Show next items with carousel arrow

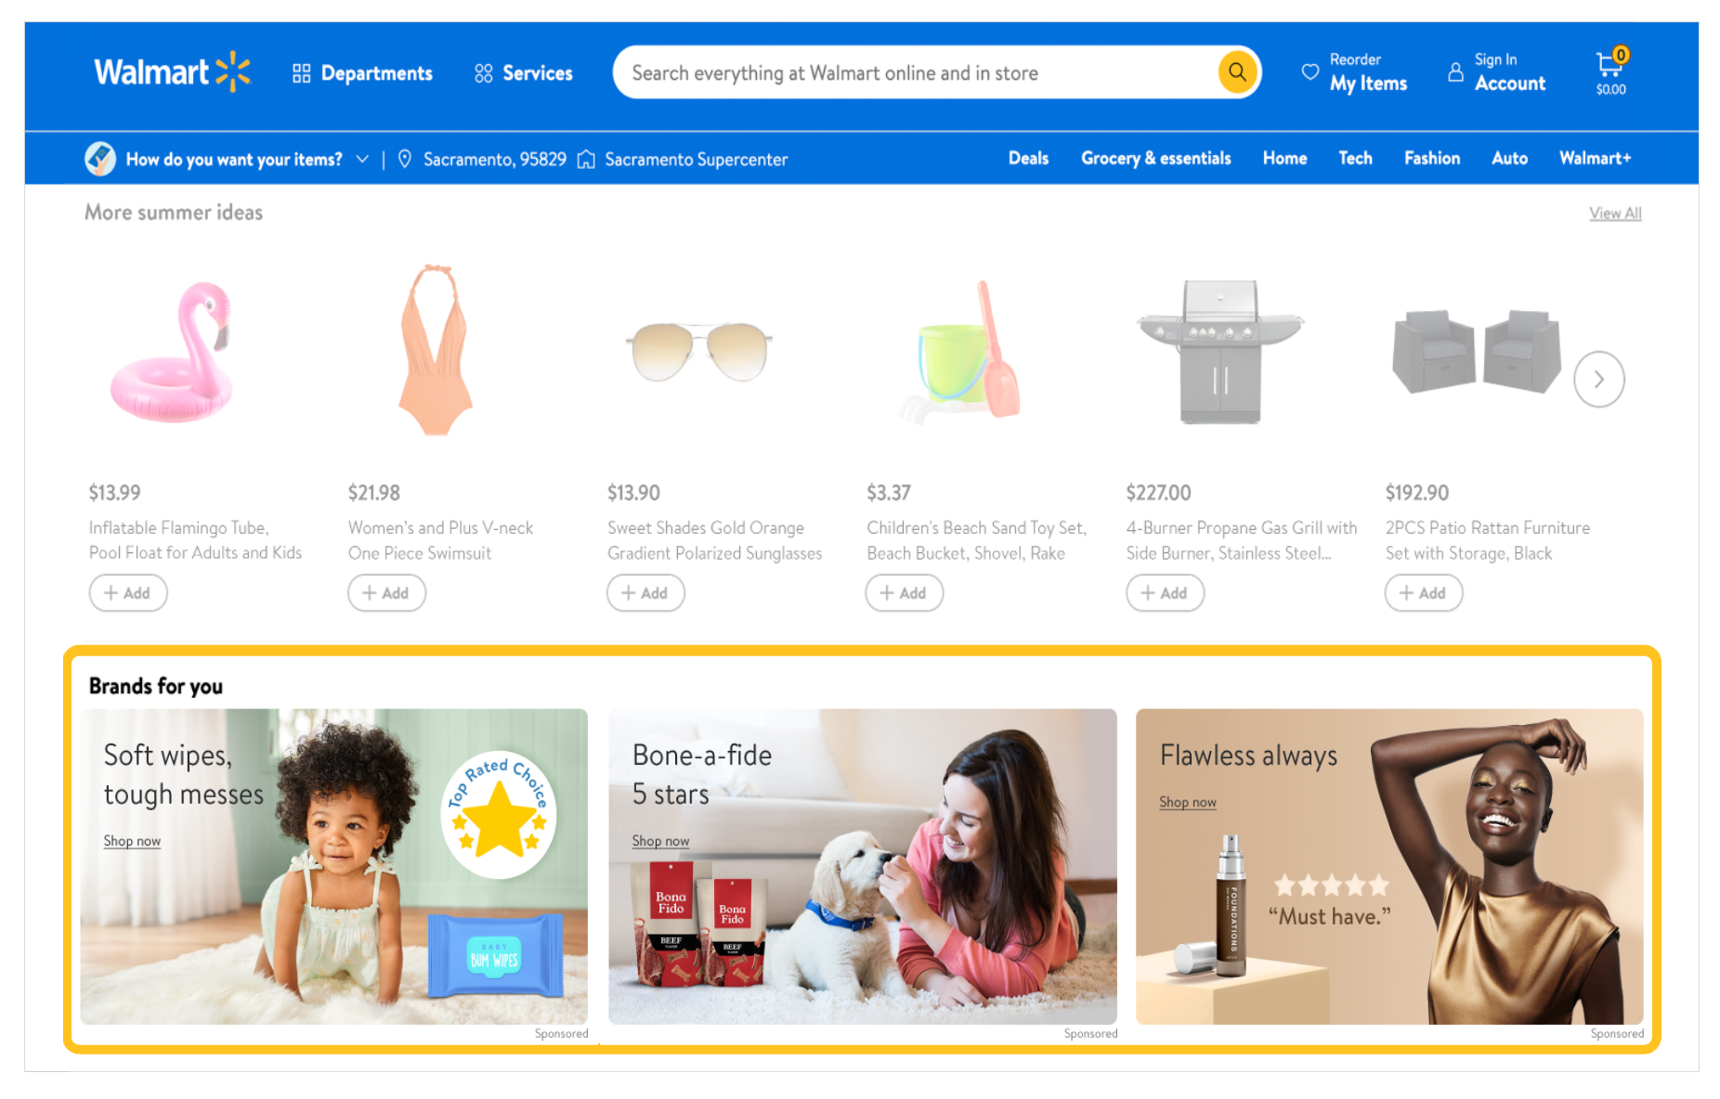[x=1598, y=380]
